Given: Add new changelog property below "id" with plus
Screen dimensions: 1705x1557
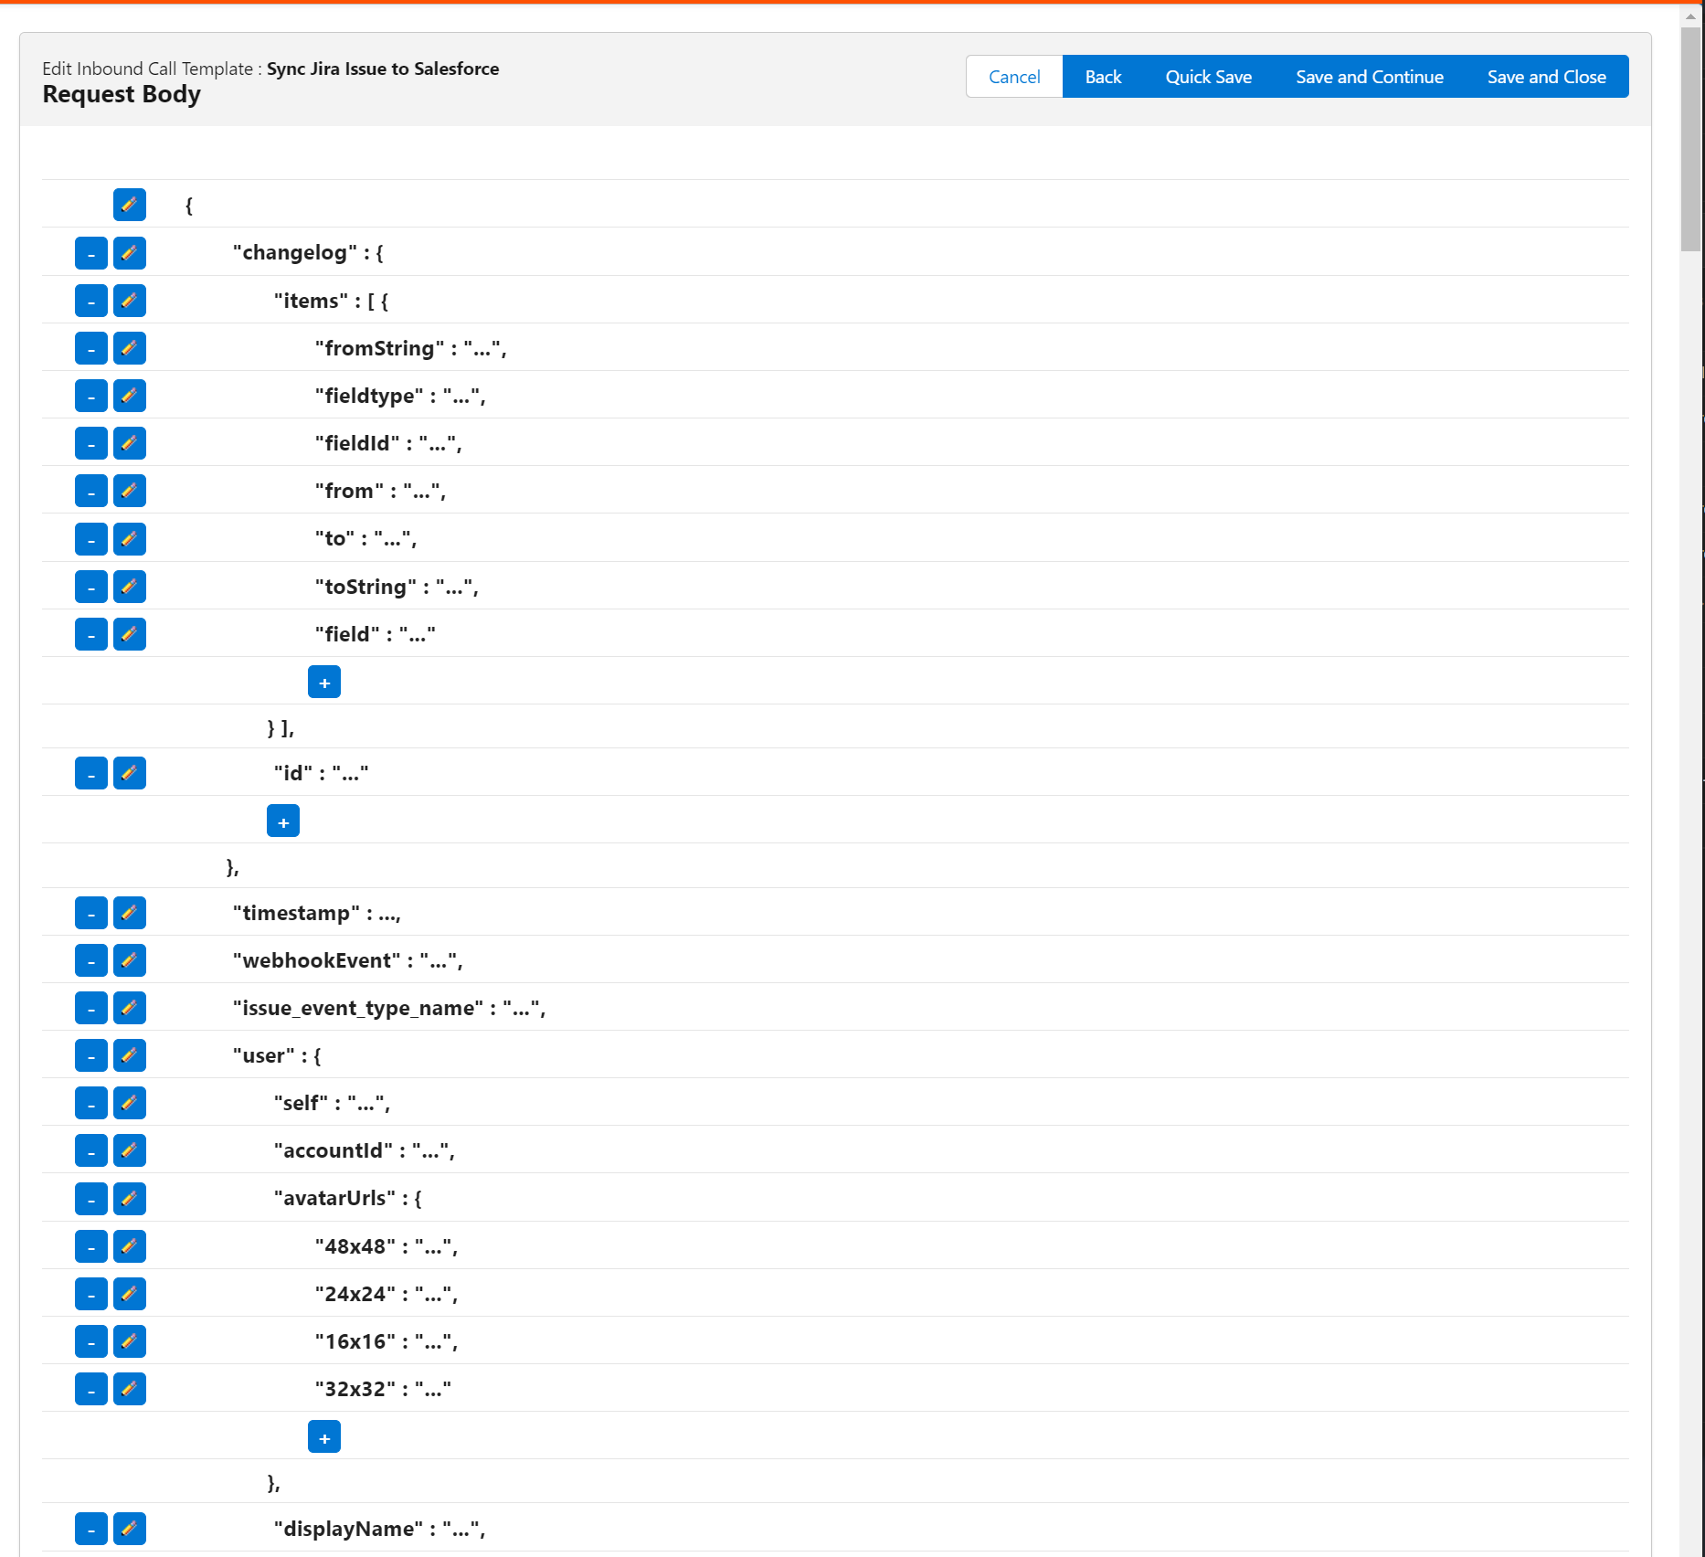Looking at the screenshot, I should coord(283,821).
